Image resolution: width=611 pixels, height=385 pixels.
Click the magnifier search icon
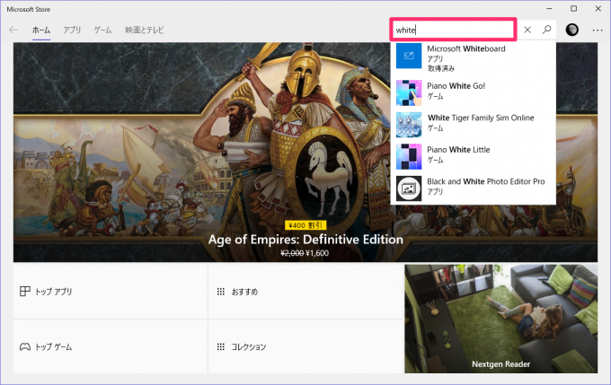546,30
